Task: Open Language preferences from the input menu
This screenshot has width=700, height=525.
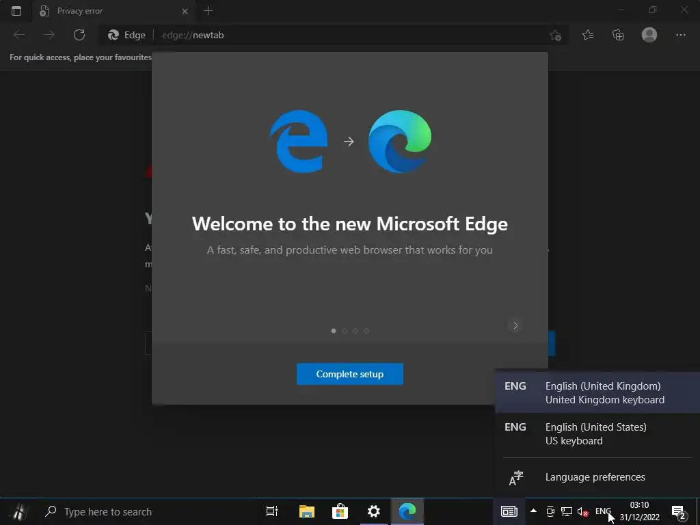Action: (x=597, y=477)
